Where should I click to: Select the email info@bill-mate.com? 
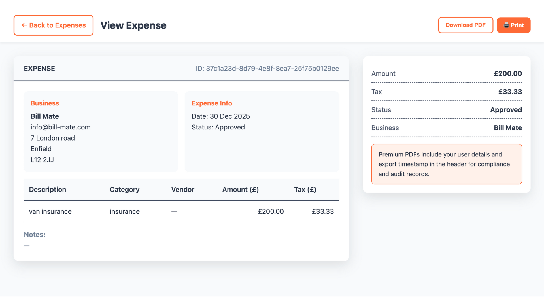coord(60,127)
